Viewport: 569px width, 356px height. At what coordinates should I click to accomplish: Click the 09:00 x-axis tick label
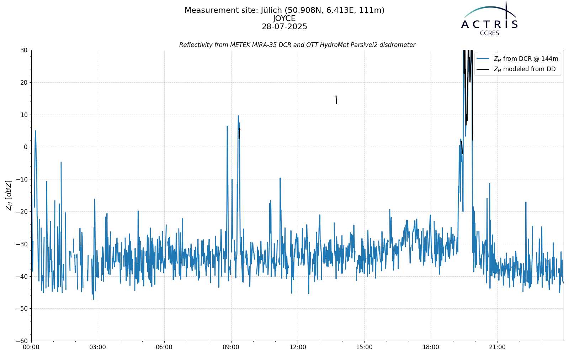pyautogui.click(x=231, y=347)
